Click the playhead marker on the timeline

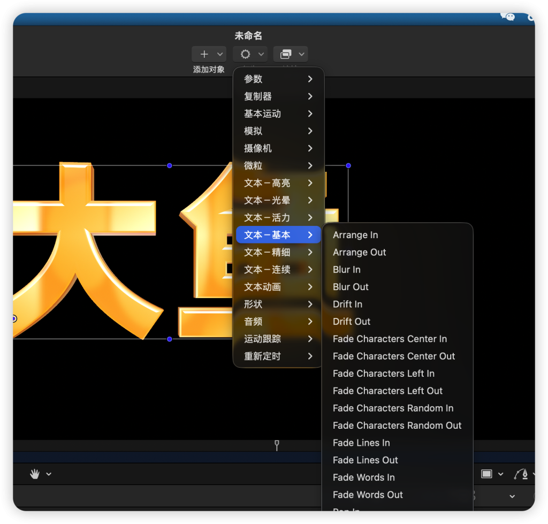277,444
